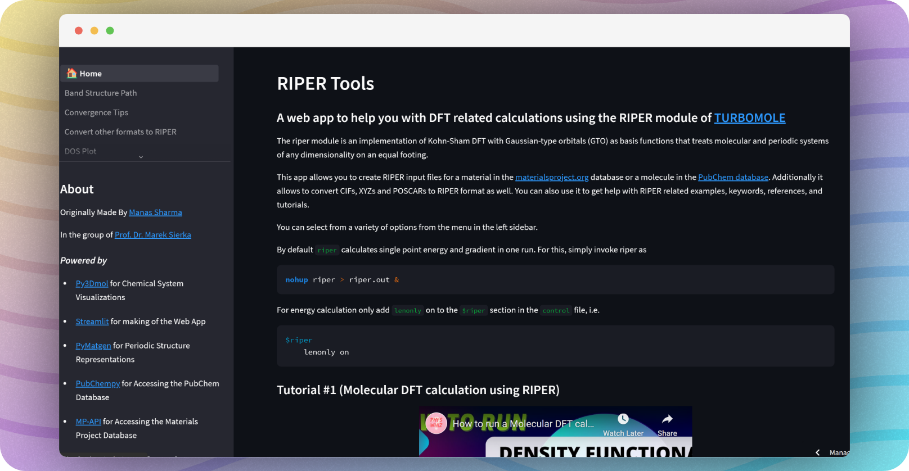
Task: Expand the sidebar page list chevron
Action: (x=141, y=157)
